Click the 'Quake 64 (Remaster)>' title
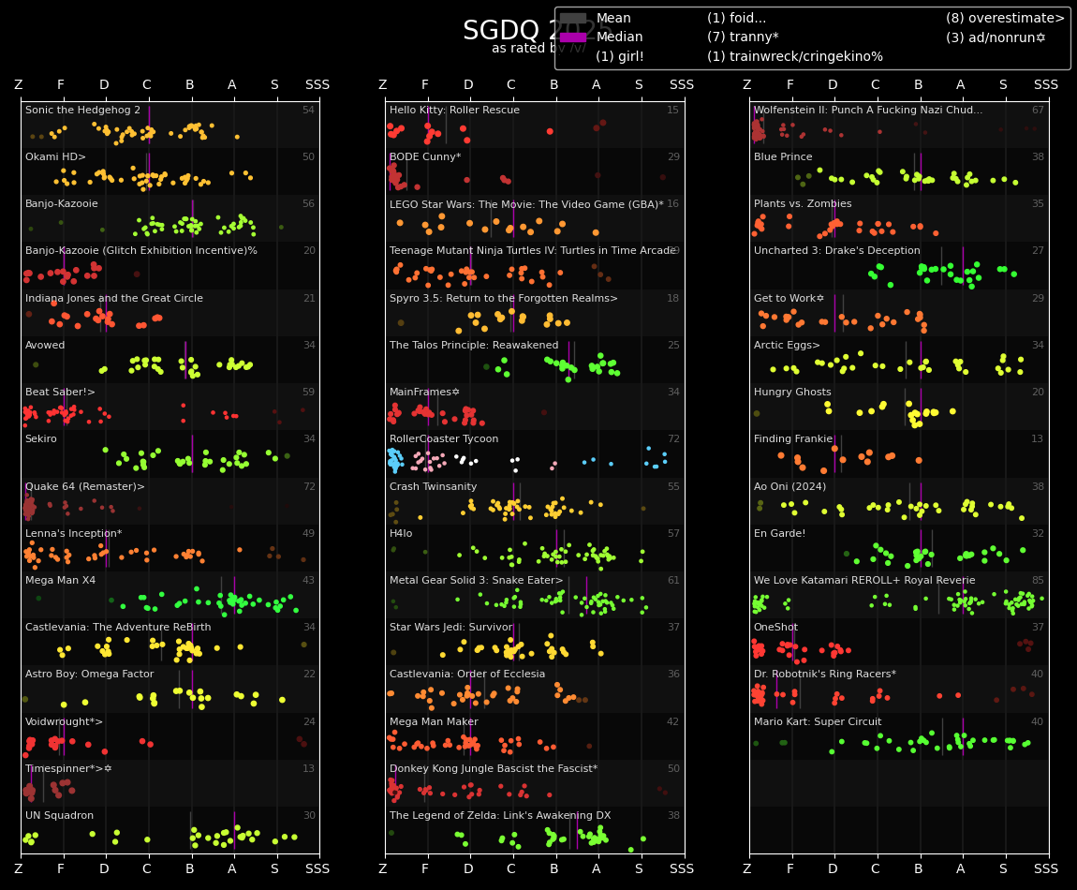The image size is (1077, 890). [84, 486]
